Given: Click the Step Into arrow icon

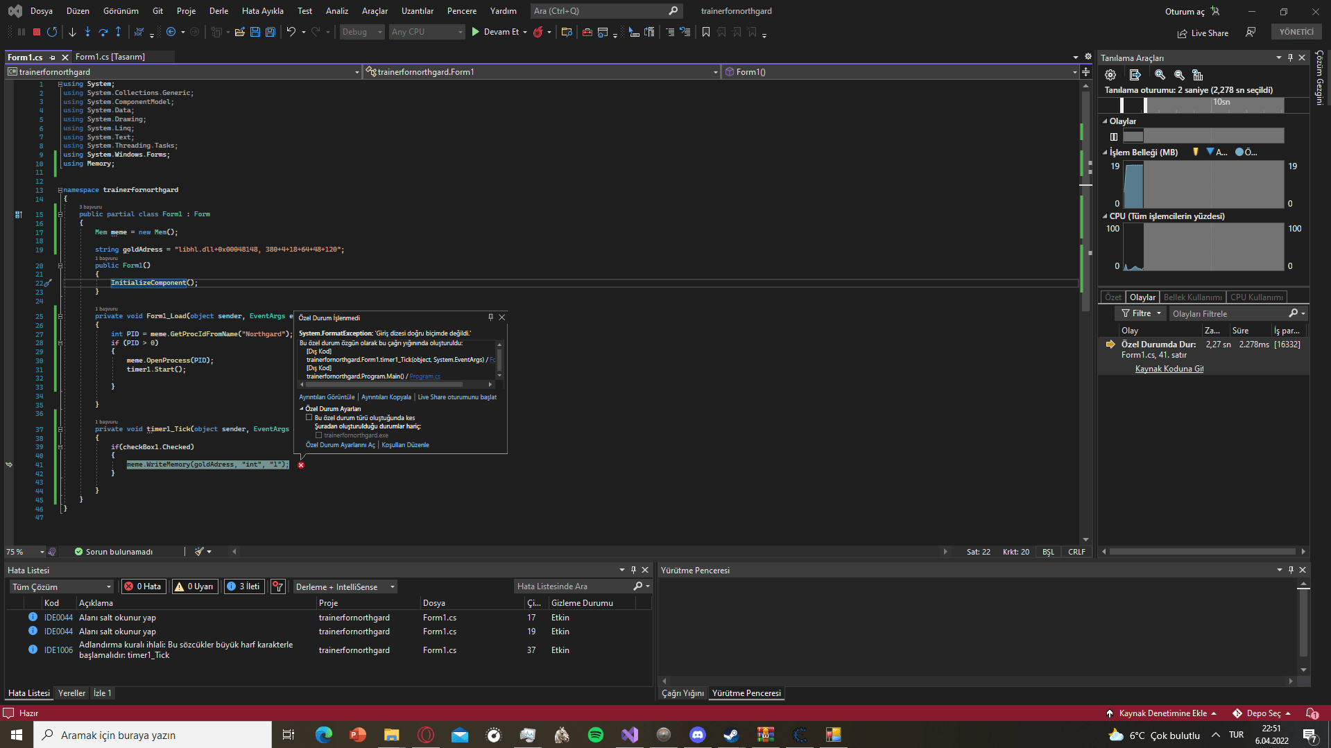Looking at the screenshot, I should 87,32.
